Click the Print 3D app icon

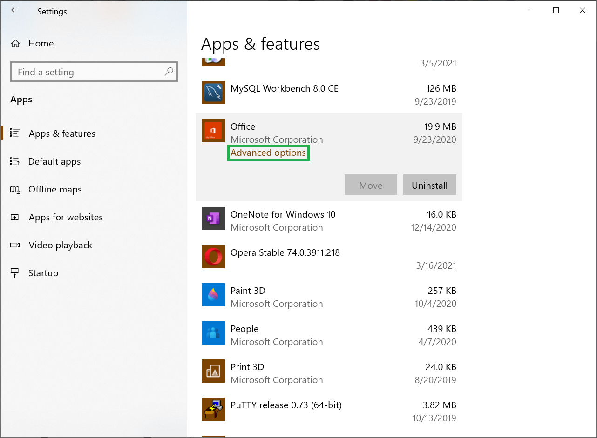point(213,371)
